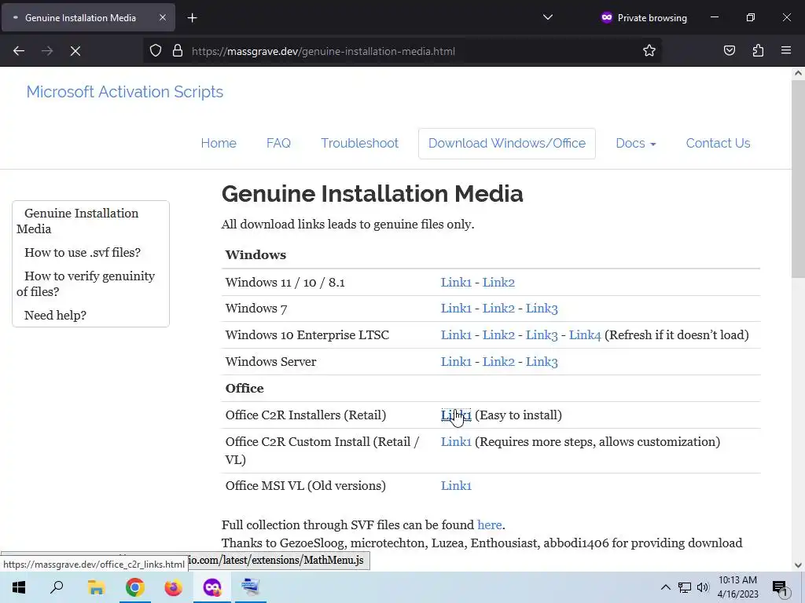Click Microsoft Activation Scripts site title
Viewport: 805px width, 603px height.
point(125,92)
